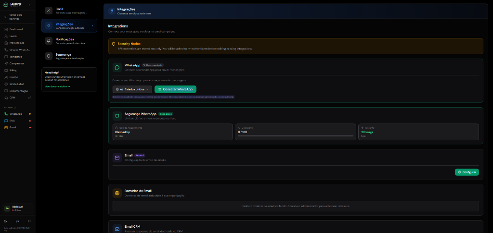Click the Segurança WhatsApp green shield icon
Screen dimensions: 493x233
click(117, 116)
